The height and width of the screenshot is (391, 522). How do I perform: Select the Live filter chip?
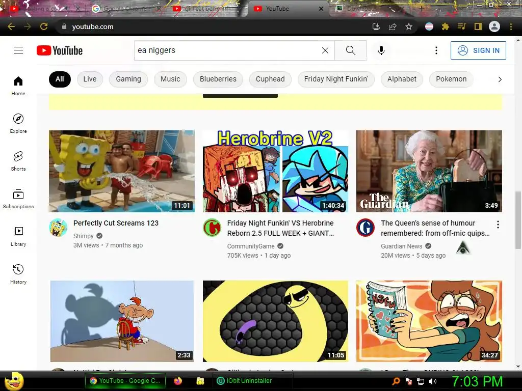coord(90,79)
